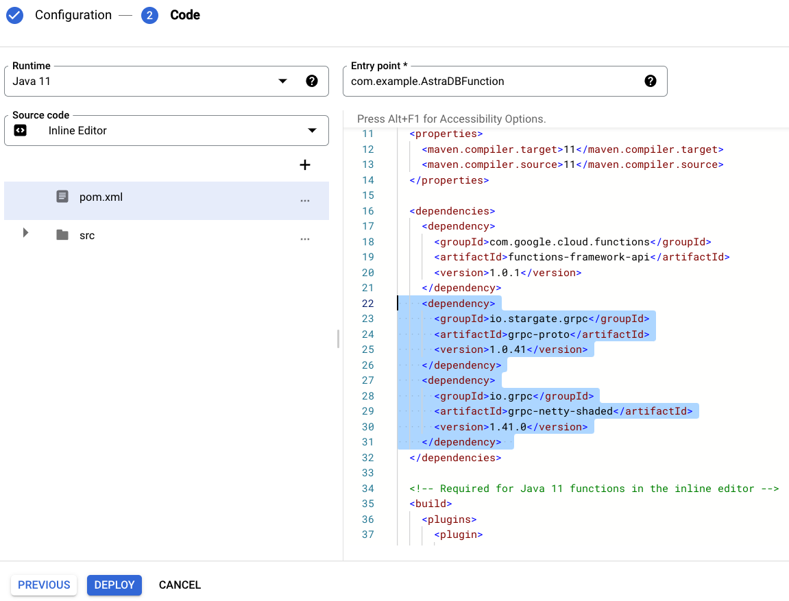Click the maven.compiler.source line
This screenshot has height=601, width=789.
coord(572,164)
